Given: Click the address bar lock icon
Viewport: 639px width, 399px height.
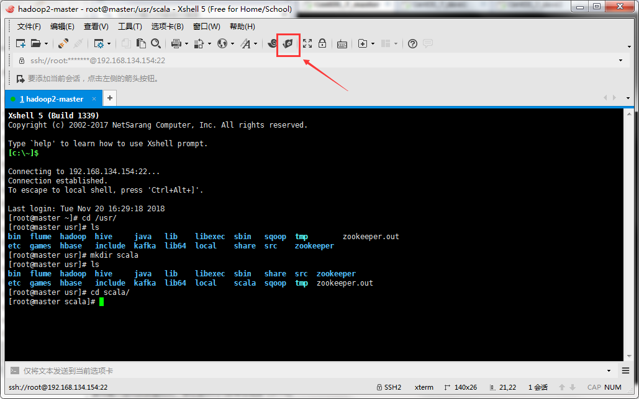Looking at the screenshot, I should point(22,61).
